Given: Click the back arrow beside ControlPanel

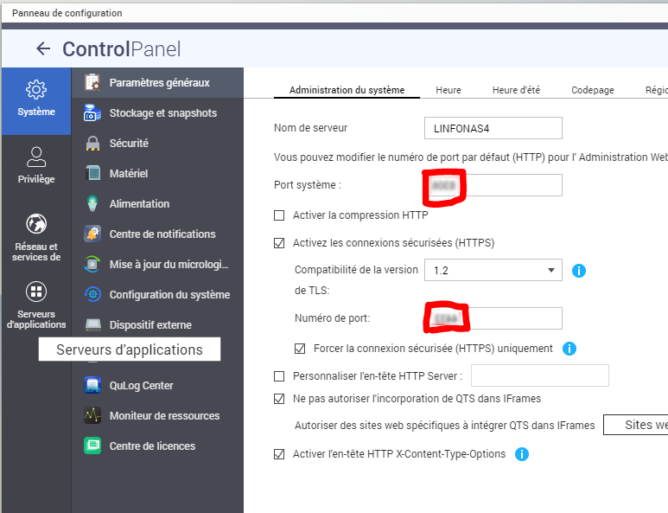Looking at the screenshot, I should point(42,49).
